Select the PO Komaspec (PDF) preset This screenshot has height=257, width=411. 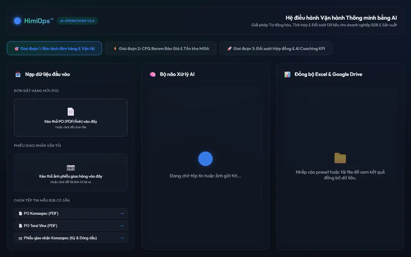71,213
